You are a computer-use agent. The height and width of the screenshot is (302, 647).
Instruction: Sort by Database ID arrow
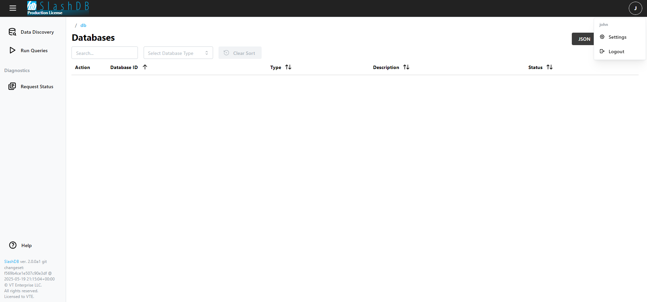pyautogui.click(x=145, y=67)
